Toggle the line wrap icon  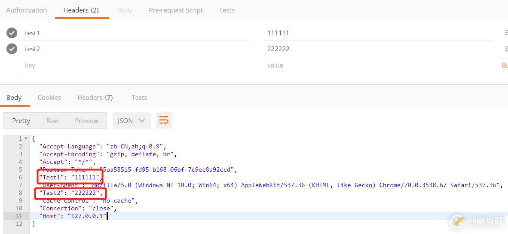pos(164,120)
